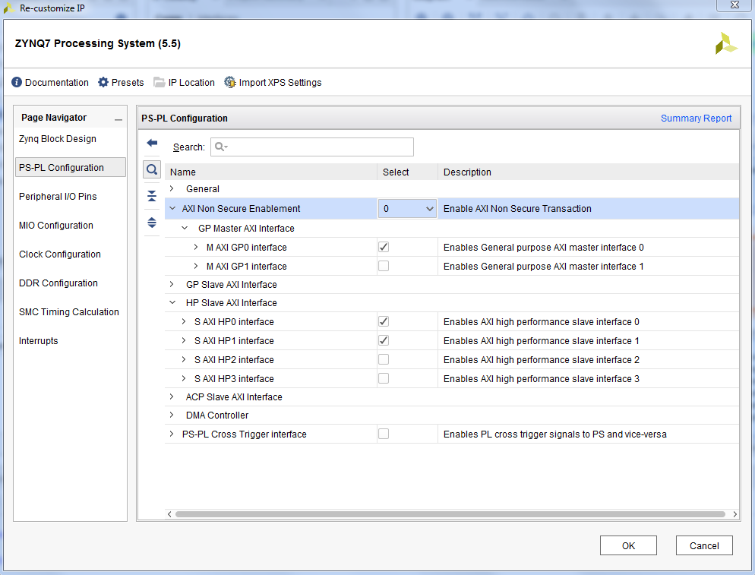Expand M AXI GP1 interface node
Viewport: 755px width, 575px height.
click(x=195, y=266)
